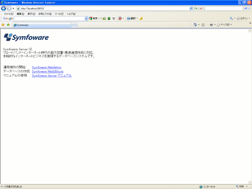Screen dimensions: 252x189
Task: Open the Symfoware WebAdmin link
Action: (47, 67)
